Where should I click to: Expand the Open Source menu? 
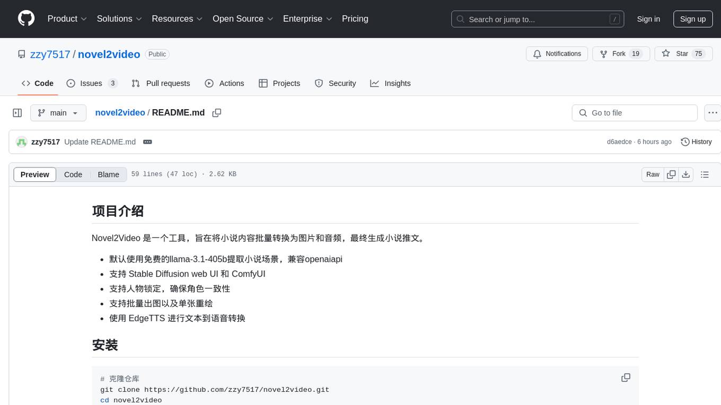coord(243,19)
